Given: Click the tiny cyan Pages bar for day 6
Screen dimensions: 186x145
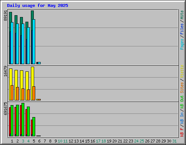Looking at the screenshot, I should [x=39, y=63].
